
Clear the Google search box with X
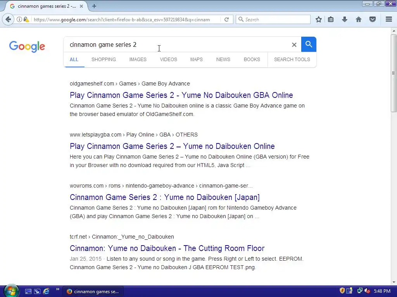click(294, 45)
